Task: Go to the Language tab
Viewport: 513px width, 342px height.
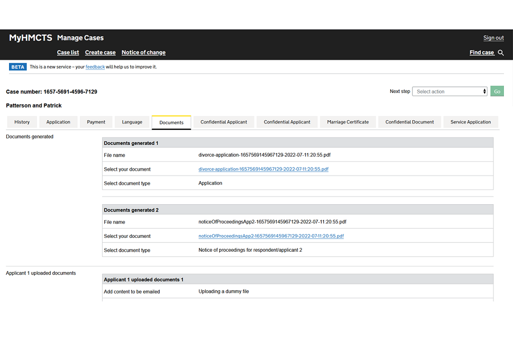Action: (132, 122)
